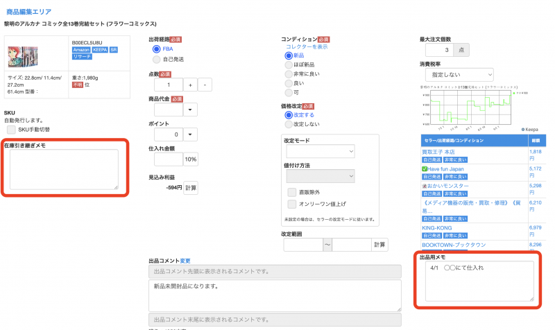Click the セラー/出荷経路/コンディション table header

[x=475, y=141]
